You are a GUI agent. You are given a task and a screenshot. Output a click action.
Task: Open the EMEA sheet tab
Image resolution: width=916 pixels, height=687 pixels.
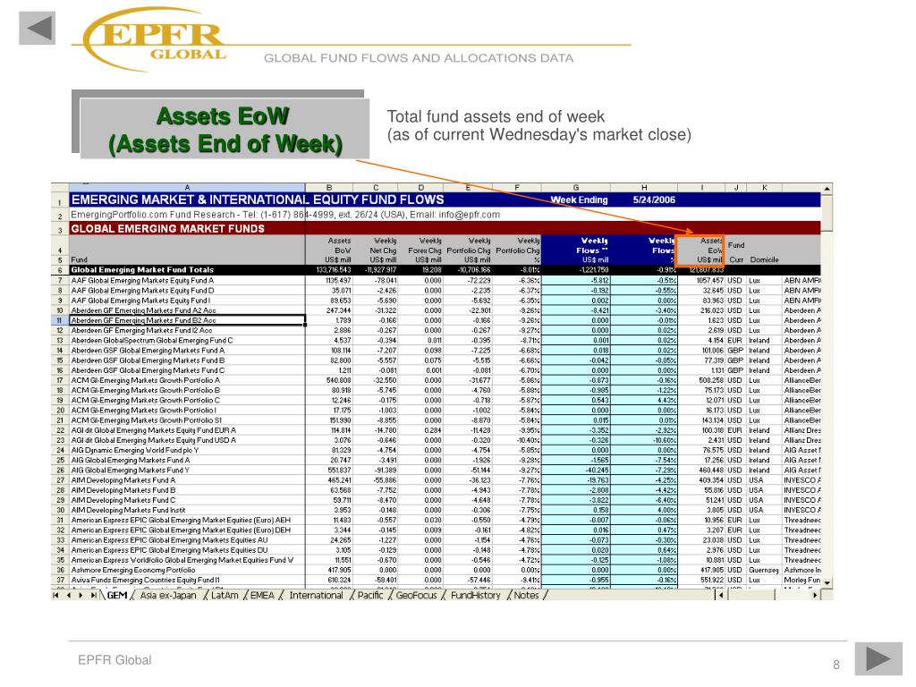pyautogui.click(x=262, y=595)
